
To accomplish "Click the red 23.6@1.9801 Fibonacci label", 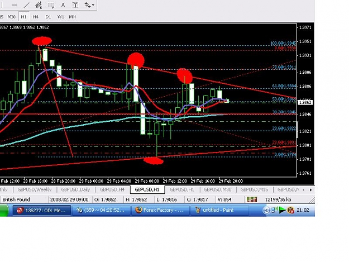I will [284, 142].
